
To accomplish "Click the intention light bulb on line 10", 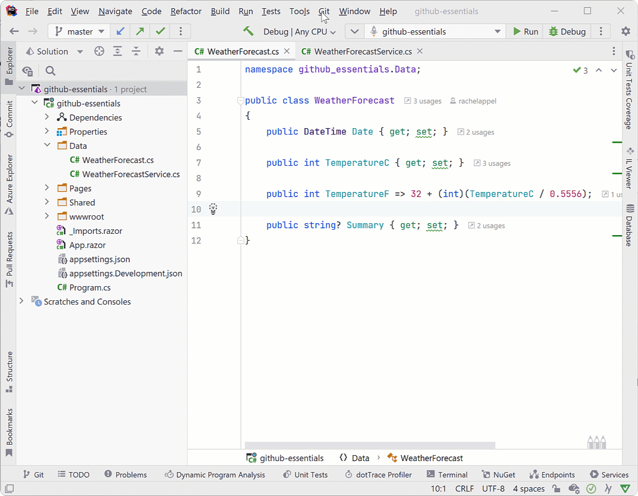I will tap(213, 209).
